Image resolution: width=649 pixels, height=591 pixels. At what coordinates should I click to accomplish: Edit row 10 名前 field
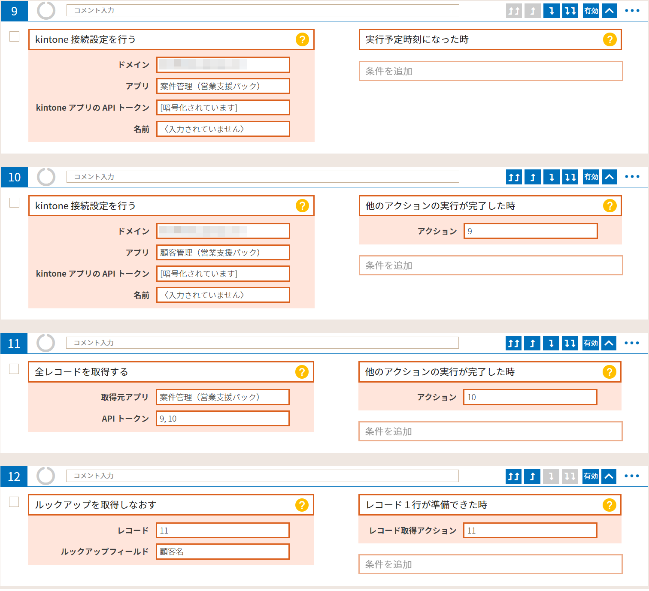[x=223, y=295]
